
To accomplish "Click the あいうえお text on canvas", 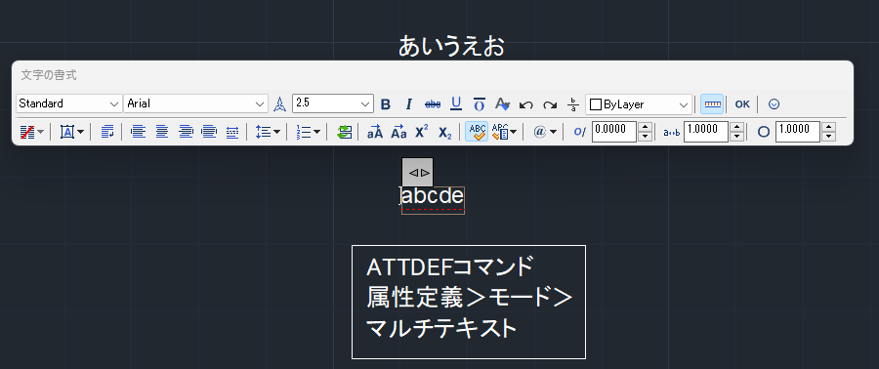I will pyautogui.click(x=452, y=47).
